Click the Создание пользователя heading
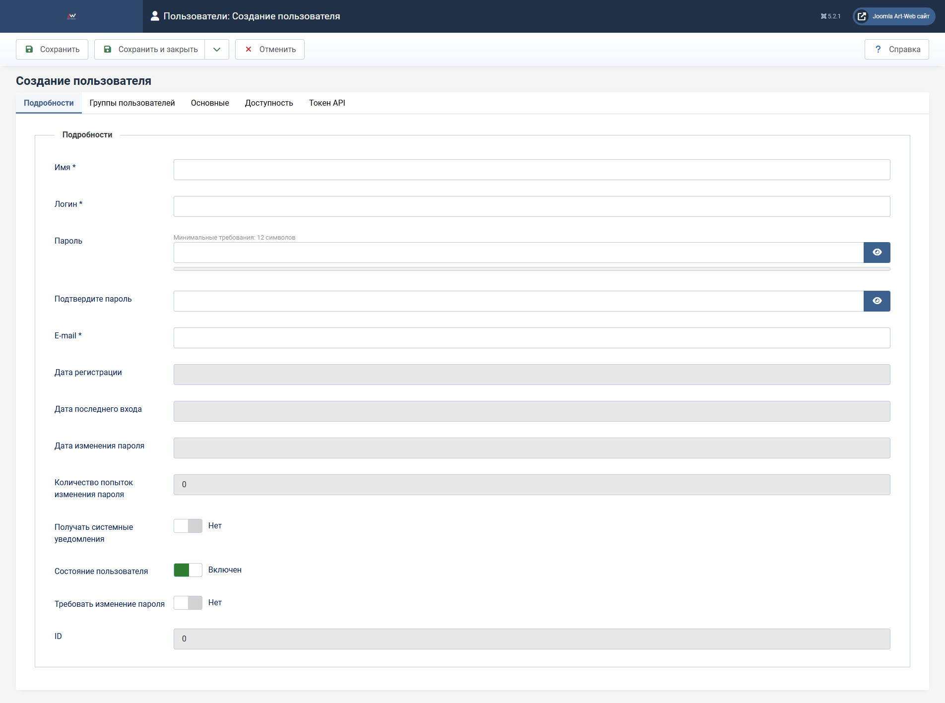The height and width of the screenshot is (703, 945). [x=83, y=81]
